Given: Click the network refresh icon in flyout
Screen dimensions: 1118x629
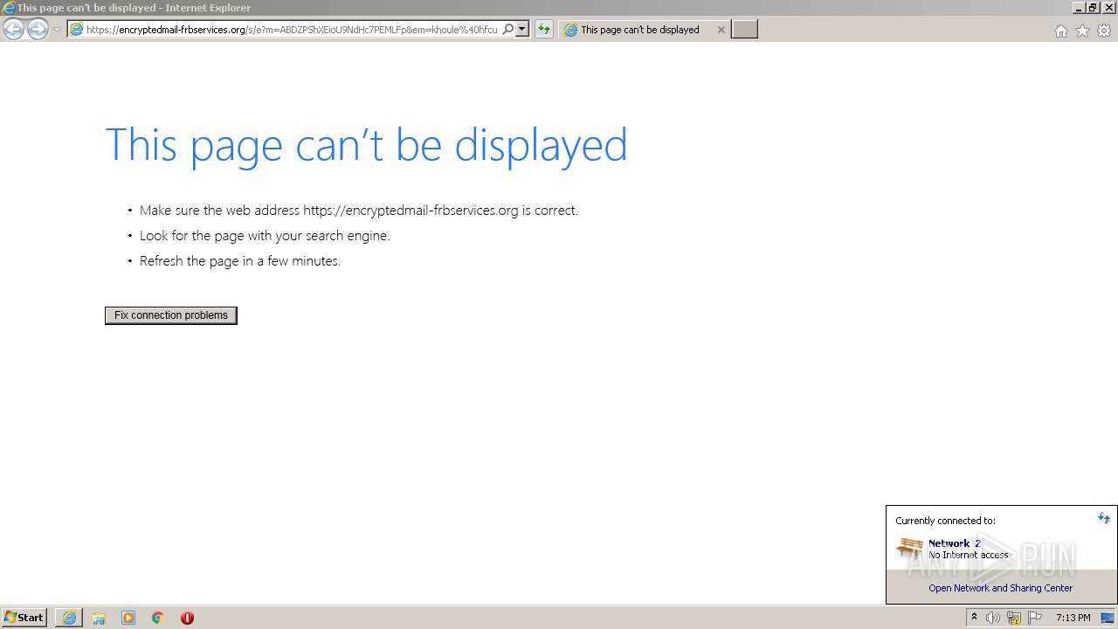Looking at the screenshot, I should pyautogui.click(x=1104, y=518).
